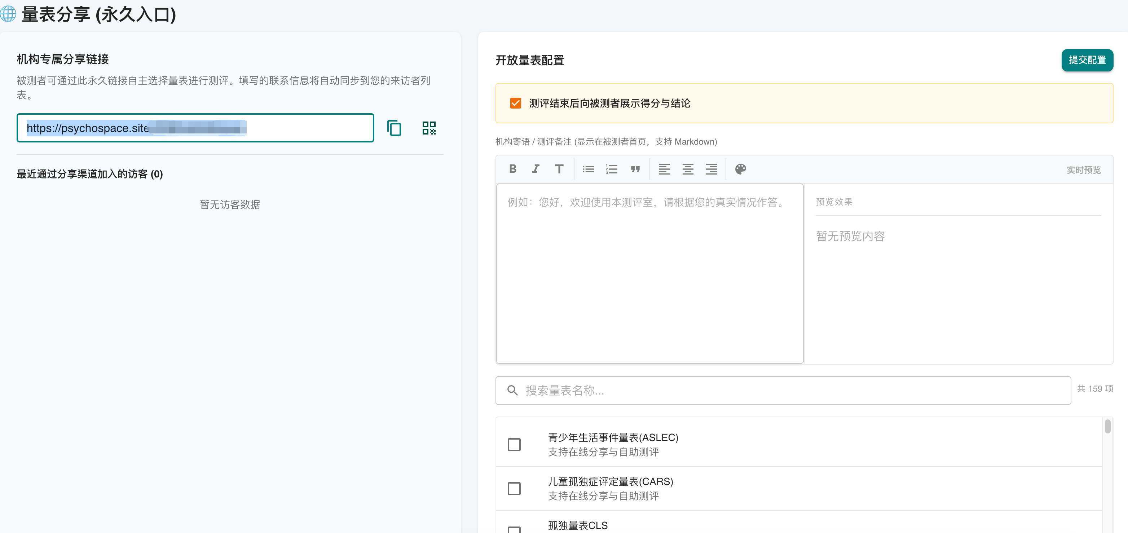Open the text color palette
Screen dimensions: 1128x533
pos(740,169)
